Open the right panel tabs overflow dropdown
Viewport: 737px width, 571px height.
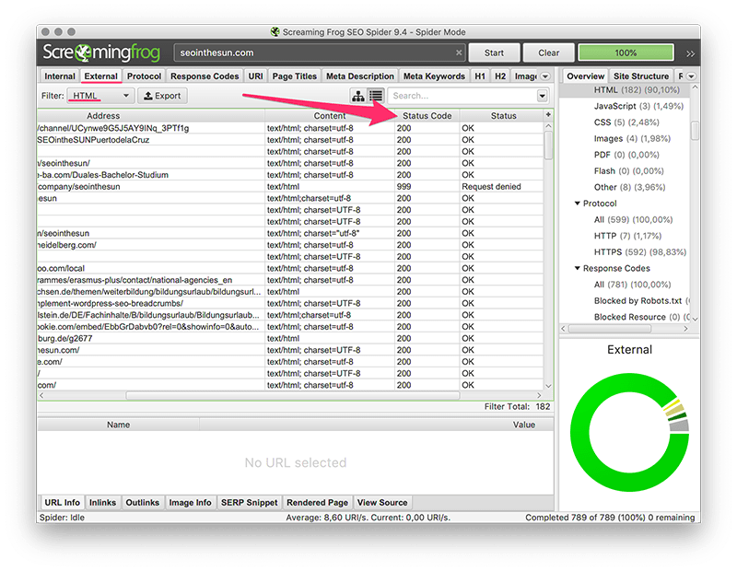tap(692, 76)
